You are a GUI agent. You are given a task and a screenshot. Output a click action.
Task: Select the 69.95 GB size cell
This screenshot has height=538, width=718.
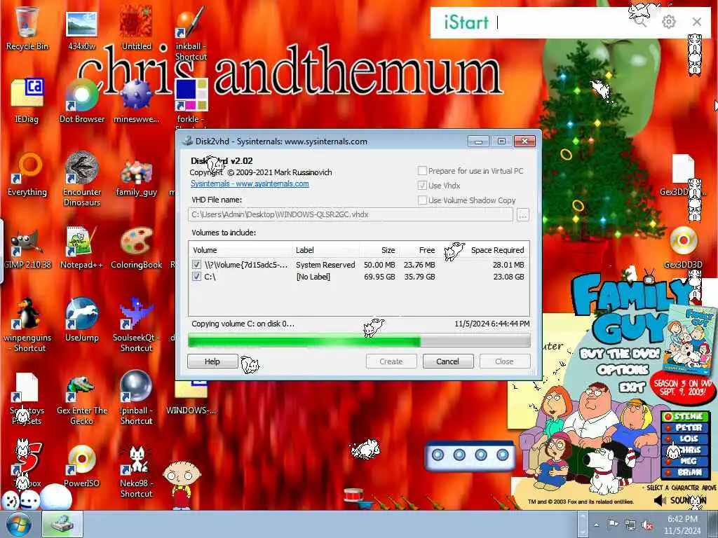(x=379, y=276)
